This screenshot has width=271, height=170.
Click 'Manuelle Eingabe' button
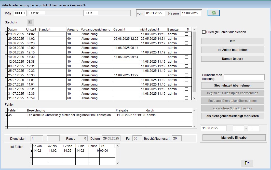pos(234,137)
